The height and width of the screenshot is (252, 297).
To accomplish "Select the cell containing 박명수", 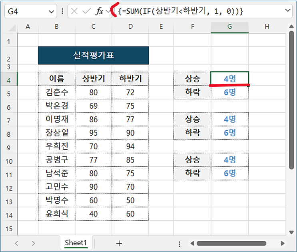I will coord(56,200).
